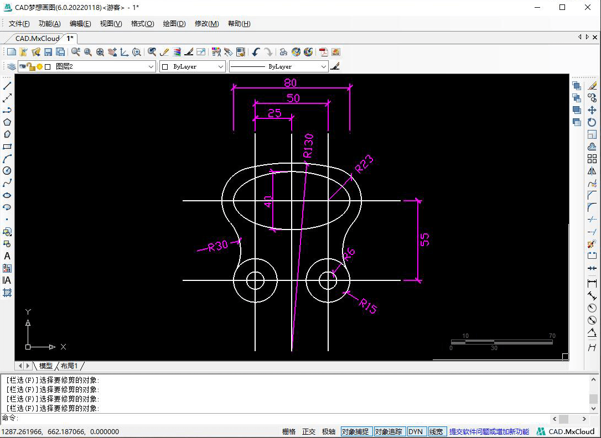Switch to the CAD.MxCloud tab
The width and height of the screenshot is (601, 438).
tap(37, 39)
